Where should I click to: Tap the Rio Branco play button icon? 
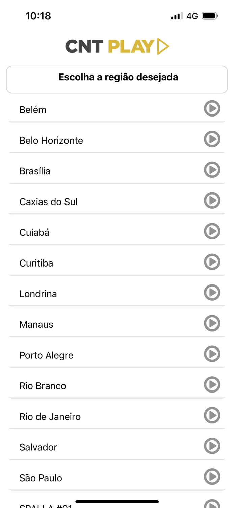point(212,385)
